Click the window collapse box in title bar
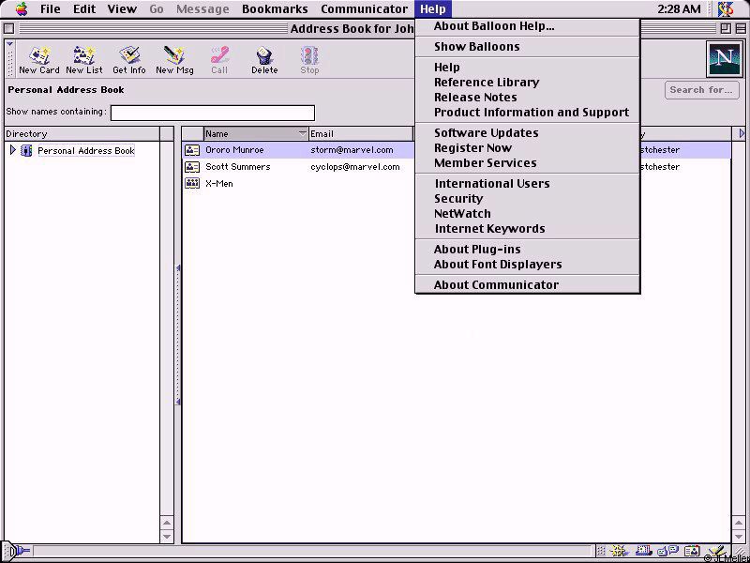The width and height of the screenshot is (750, 563). tap(739, 29)
